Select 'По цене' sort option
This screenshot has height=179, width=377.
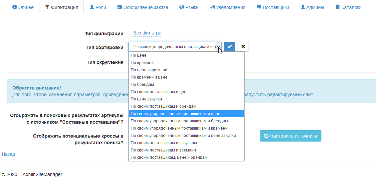coord(139,55)
